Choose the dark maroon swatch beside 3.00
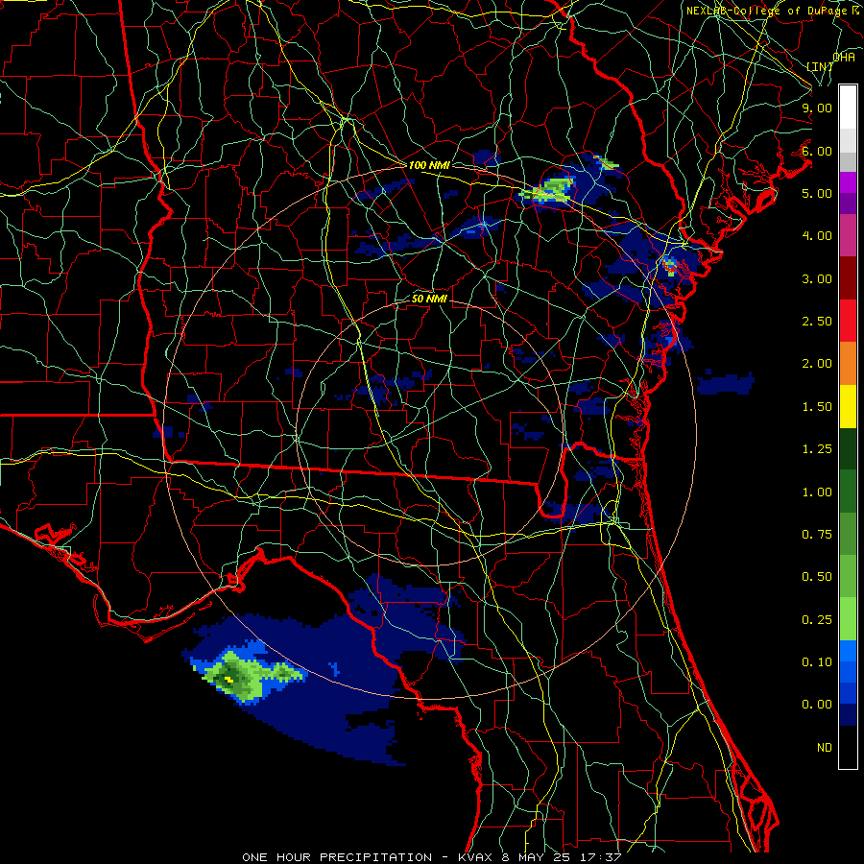864x864 pixels. [x=848, y=278]
